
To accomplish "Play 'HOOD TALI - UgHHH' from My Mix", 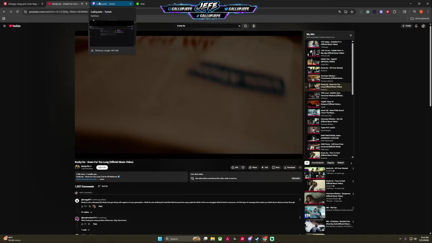I will point(328,61).
